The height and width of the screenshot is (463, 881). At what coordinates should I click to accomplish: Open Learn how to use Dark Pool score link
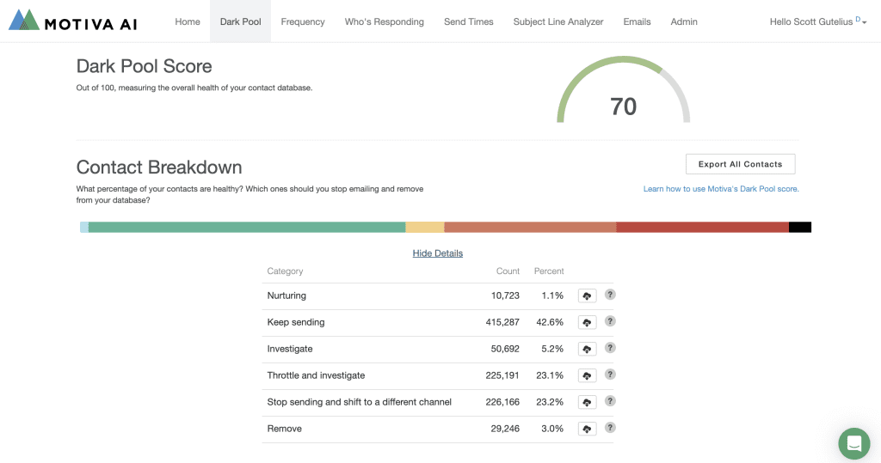pos(721,189)
